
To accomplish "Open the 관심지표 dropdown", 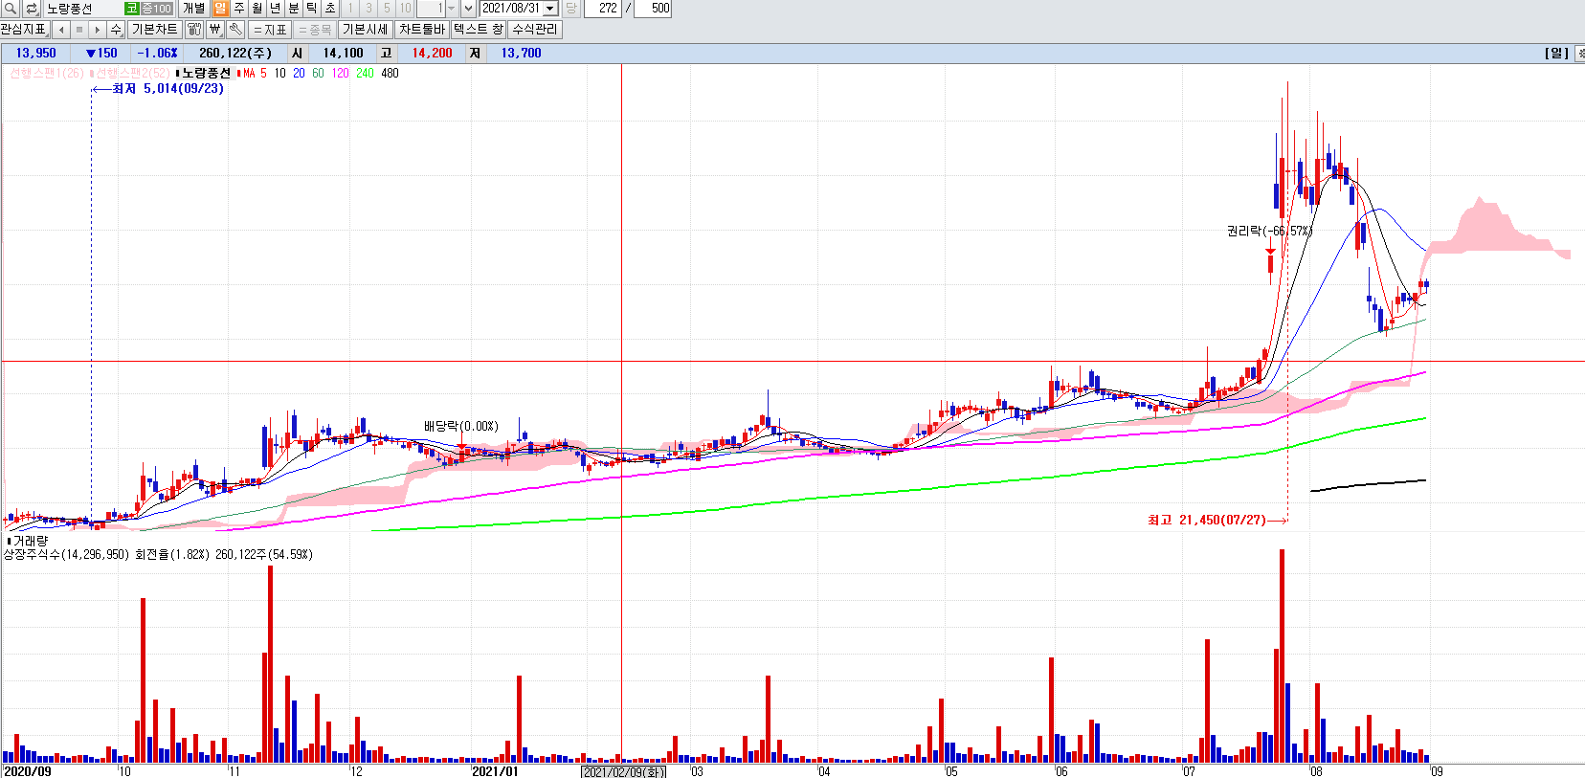I will pos(24,30).
